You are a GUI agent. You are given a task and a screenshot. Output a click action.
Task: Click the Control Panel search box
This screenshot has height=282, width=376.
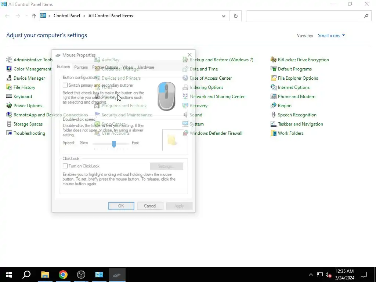(309, 16)
